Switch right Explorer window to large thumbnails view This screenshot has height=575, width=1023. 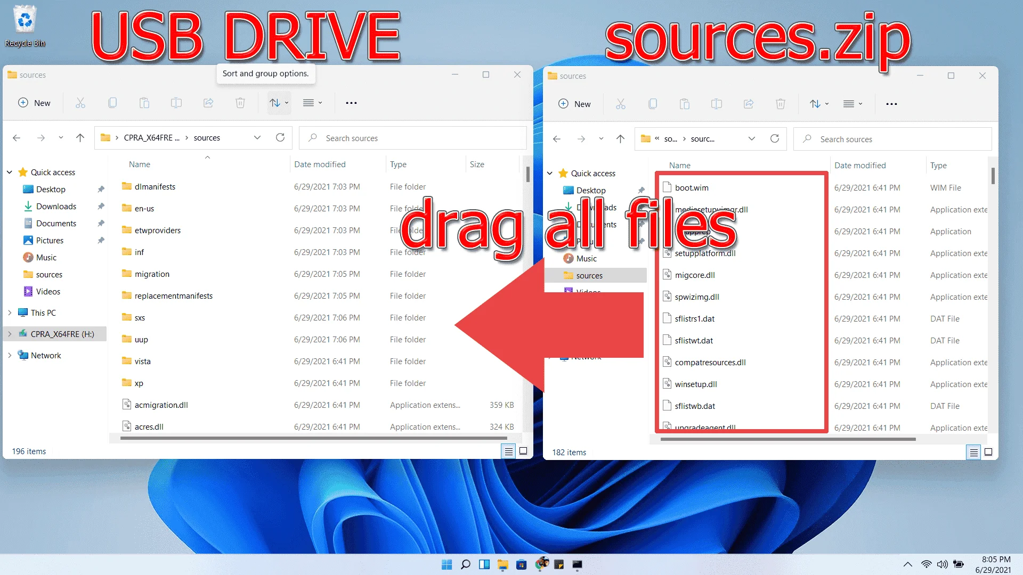coord(988,453)
